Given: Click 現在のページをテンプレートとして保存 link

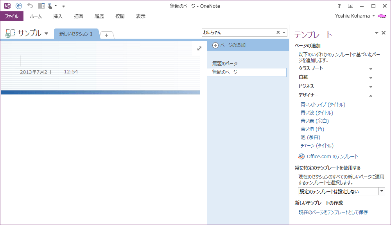Looking at the screenshot, I should 333,212.
